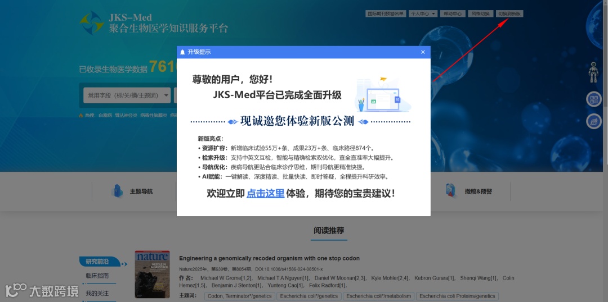Viewport: 608px width, 302px height.
Task: Open 帮助中心 from top menu
Action: [x=453, y=13]
